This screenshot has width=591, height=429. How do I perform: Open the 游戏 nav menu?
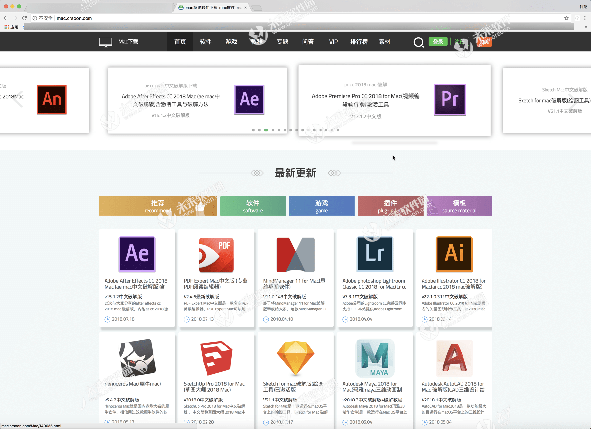(x=231, y=42)
